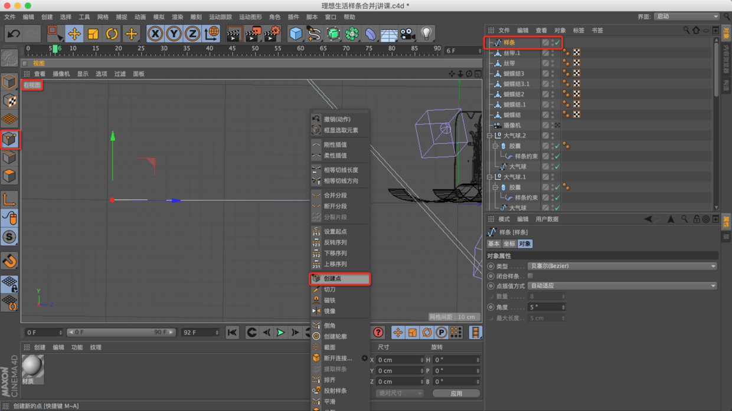The width and height of the screenshot is (732, 411).
Task: Add a cube primitive from the toolbar
Action: (296, 34)
